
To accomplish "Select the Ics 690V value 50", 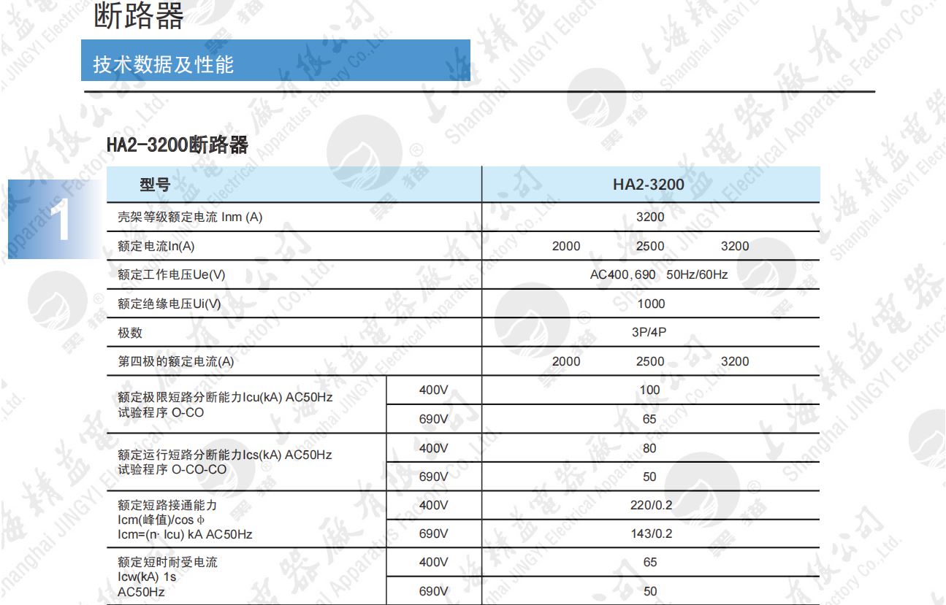I will pyautogui.click(x=649, y=477).
